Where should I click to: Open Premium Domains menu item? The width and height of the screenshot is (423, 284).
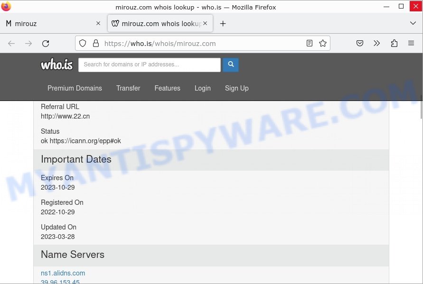pyautogui.click(x=75, y=88)
